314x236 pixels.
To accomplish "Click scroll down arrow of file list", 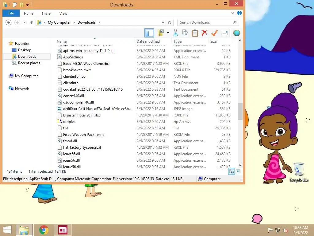I will coord(240,165).
